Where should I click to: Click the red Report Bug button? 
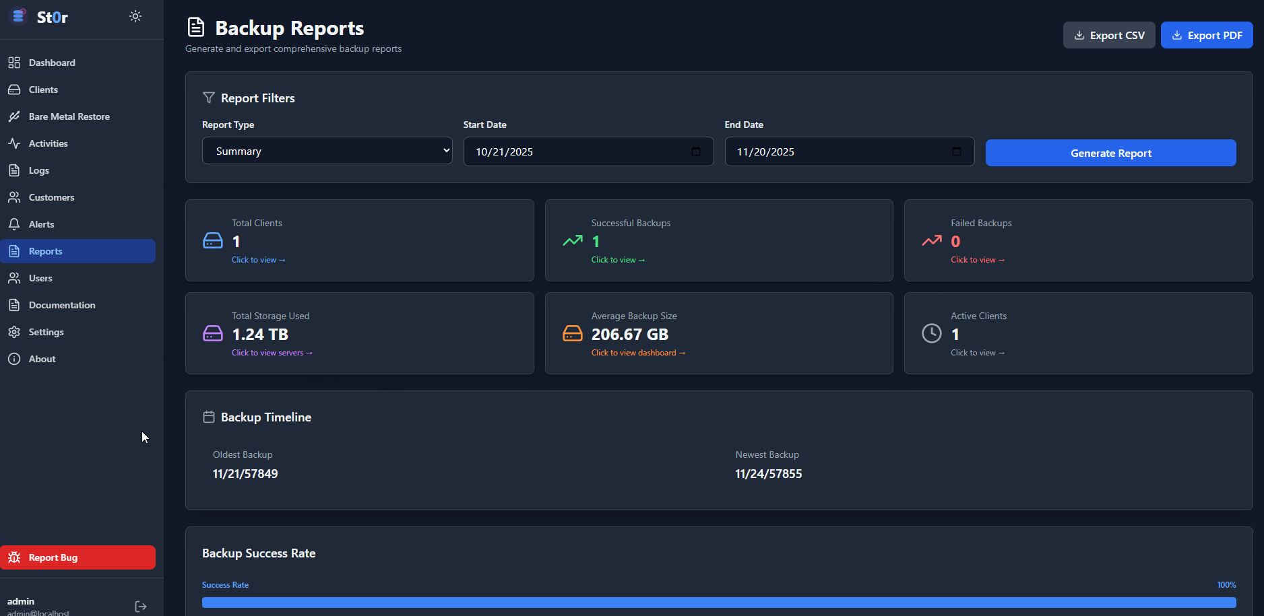pos(77,557)
